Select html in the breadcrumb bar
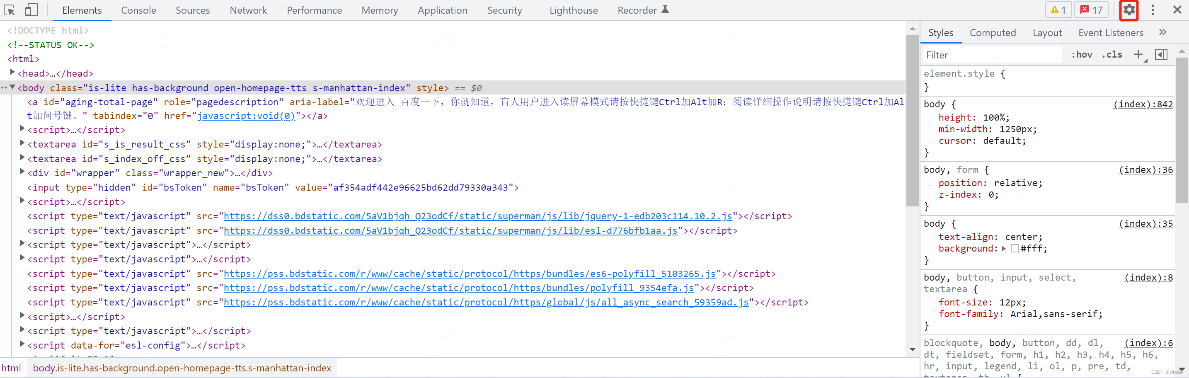This screenshot has width=1189, height=378. (11, 368)
